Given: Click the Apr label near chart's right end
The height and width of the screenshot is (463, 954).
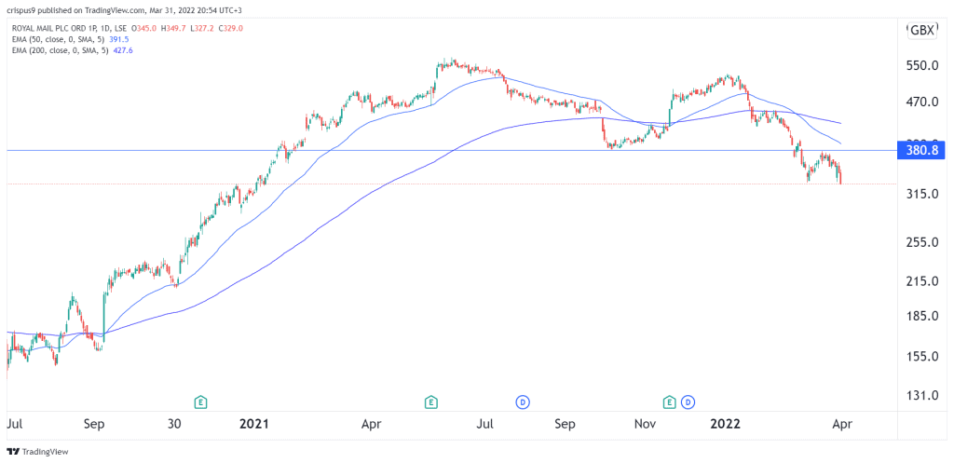Looking at the screenshot, I should click(x=843, y=424).
